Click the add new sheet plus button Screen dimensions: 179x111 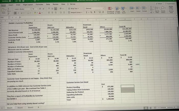[38, 107]
